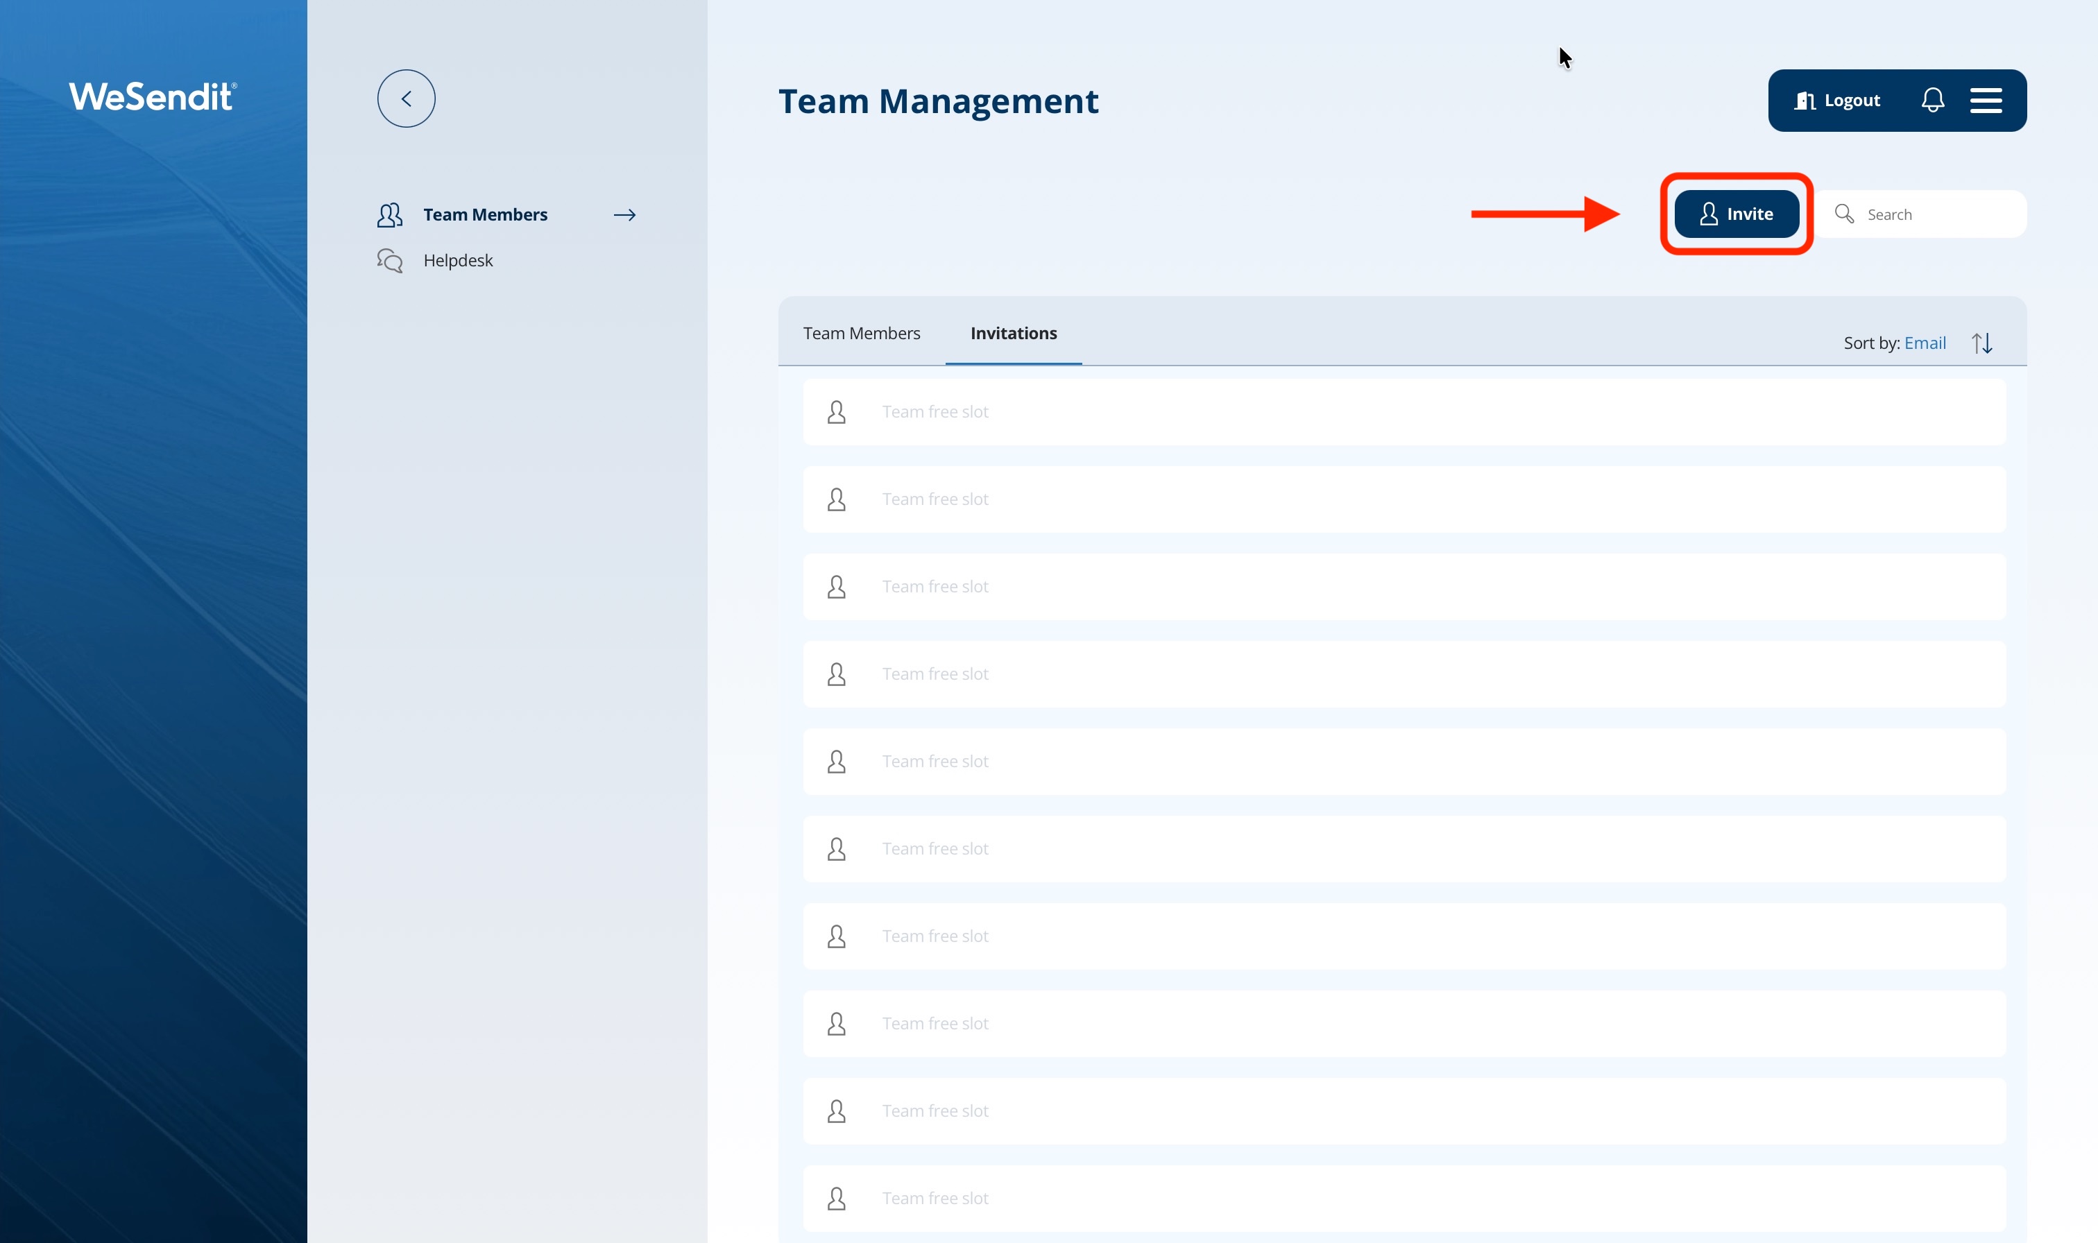
Task: Open the hamburger menu
Action: tap(1986, 101)
